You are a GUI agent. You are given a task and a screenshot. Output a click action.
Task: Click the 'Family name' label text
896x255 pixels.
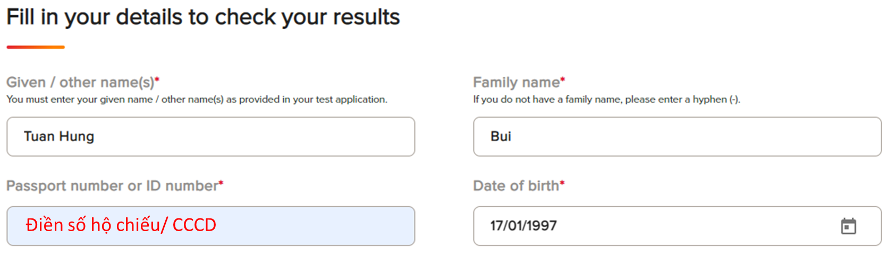[x=517, y=83]
